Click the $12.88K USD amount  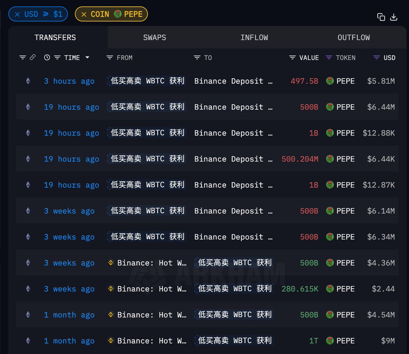(x=379, y=133)
